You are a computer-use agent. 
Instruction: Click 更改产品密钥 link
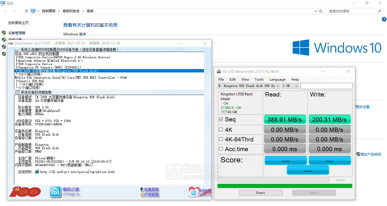click(x=371, y=154)
